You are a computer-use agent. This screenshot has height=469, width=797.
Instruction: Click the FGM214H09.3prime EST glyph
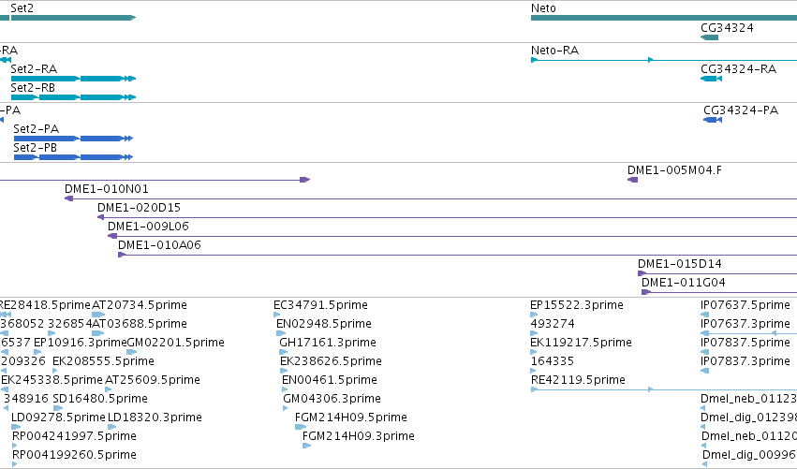(x=306, y=446)
